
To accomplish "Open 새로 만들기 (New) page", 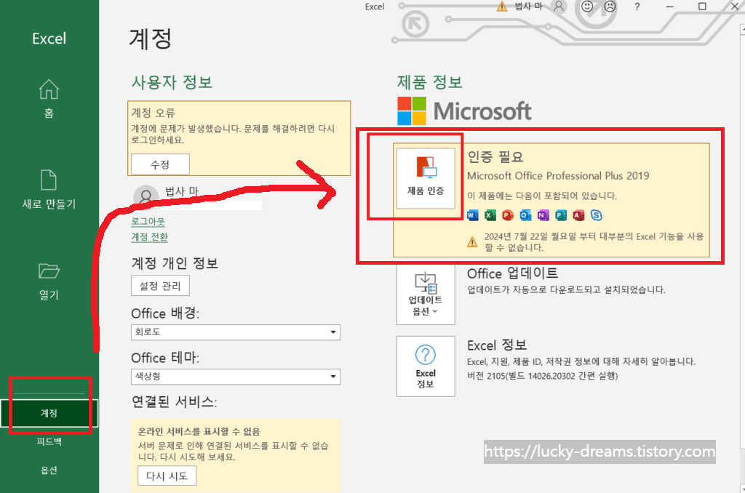I will pos(49,190).
